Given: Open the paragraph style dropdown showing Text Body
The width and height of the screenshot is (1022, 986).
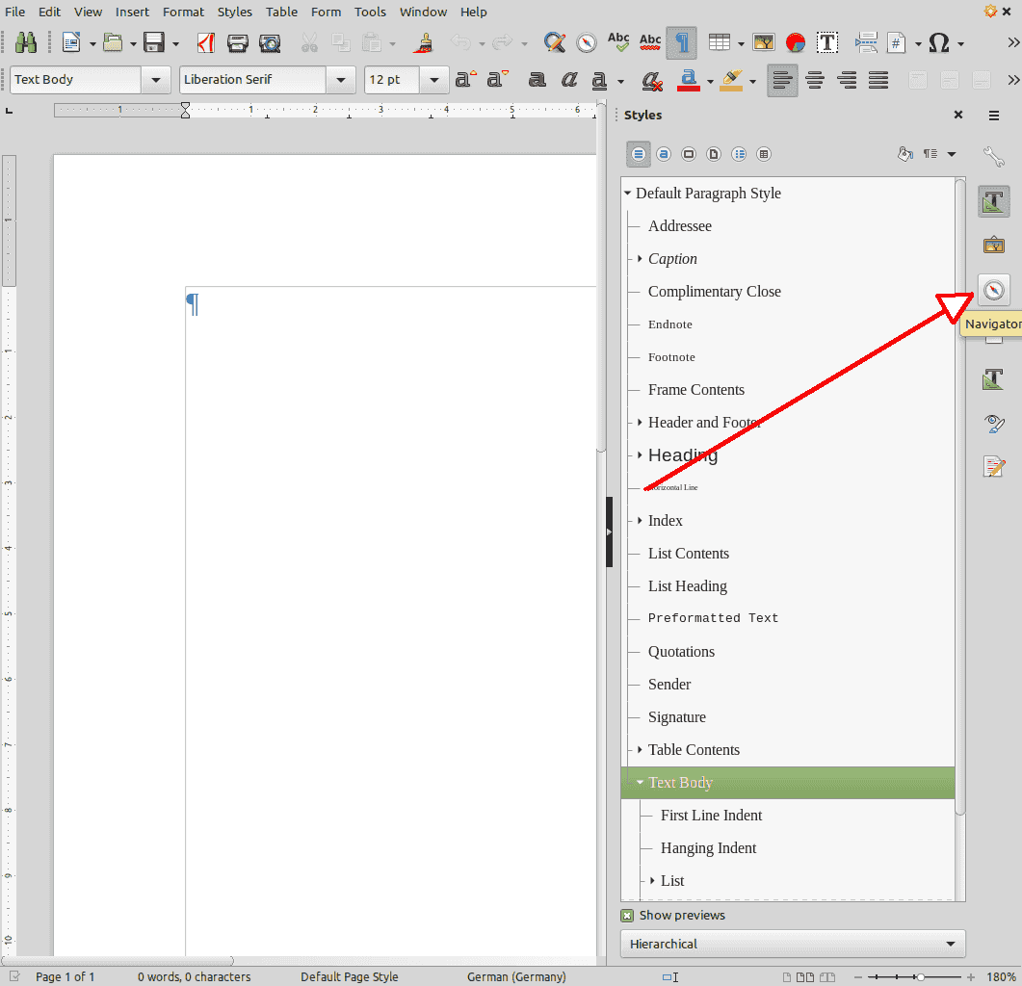Looking at the screenshot, I should click(156, 80).
